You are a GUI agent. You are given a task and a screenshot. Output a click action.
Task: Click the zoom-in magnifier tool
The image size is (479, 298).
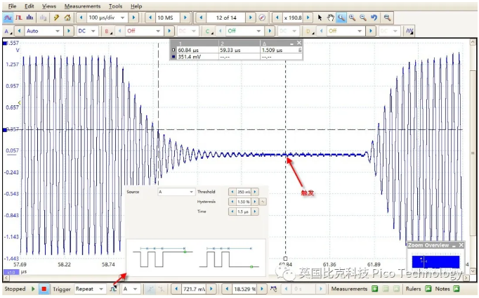tap(352, 17)
